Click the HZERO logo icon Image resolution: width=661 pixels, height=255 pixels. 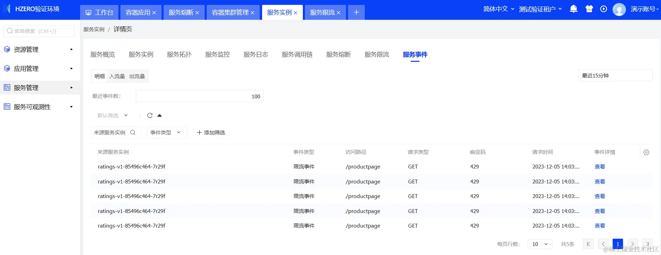pyautogui.click(x=7, y=9)
